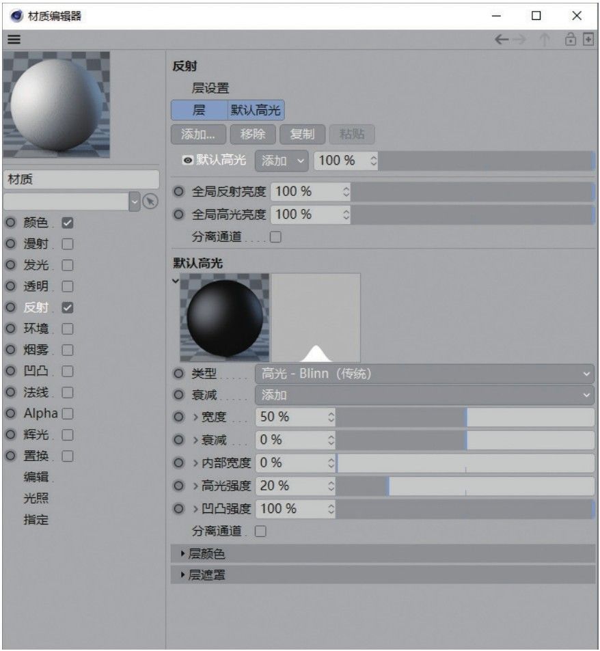Click the 移除 layer button
This screenshot has width=600, height=651.
click(x=253, y=134)
